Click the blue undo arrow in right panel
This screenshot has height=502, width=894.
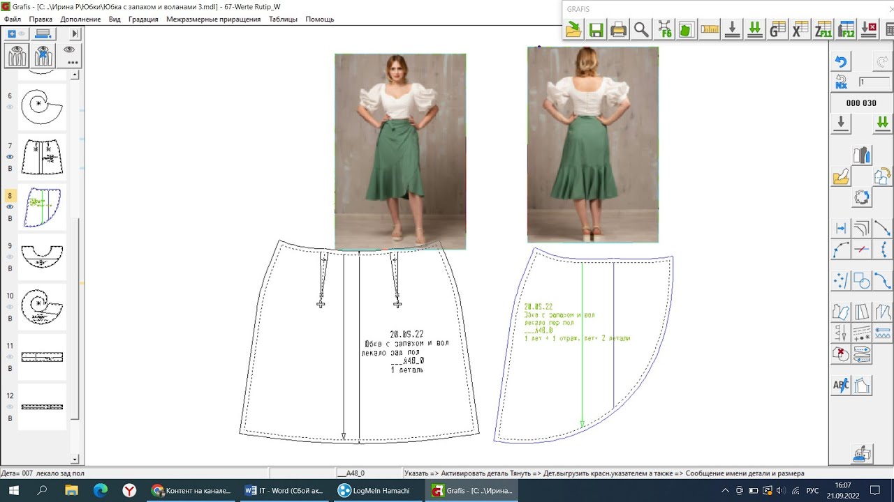tap(841, 62)
